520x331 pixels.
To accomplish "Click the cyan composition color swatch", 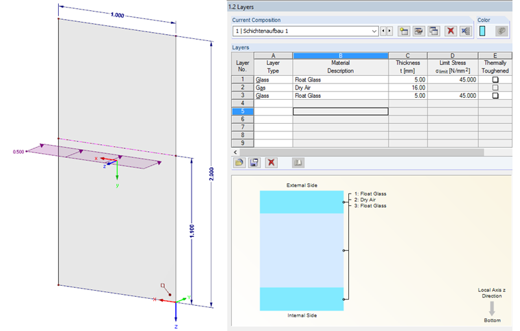I will coord(482,31).
